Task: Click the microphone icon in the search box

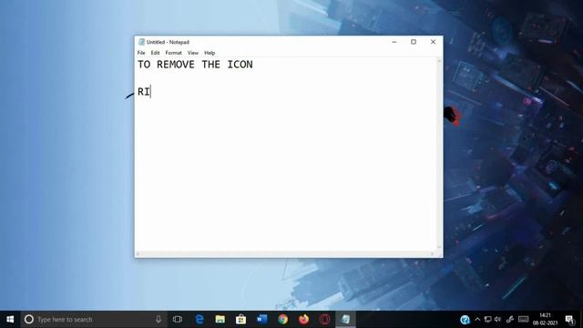Action: point(159,320)
